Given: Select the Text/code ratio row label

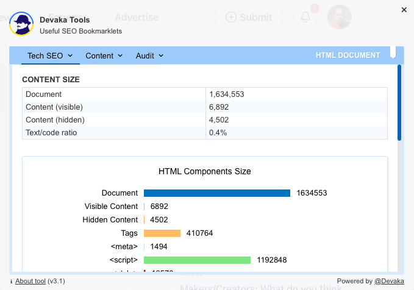Looking at the screenshot, I should (x=51, y=132).
